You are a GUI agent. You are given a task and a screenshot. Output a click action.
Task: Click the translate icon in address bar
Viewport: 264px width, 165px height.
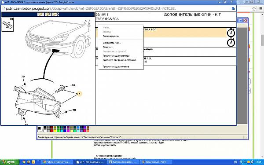point(233,8)
